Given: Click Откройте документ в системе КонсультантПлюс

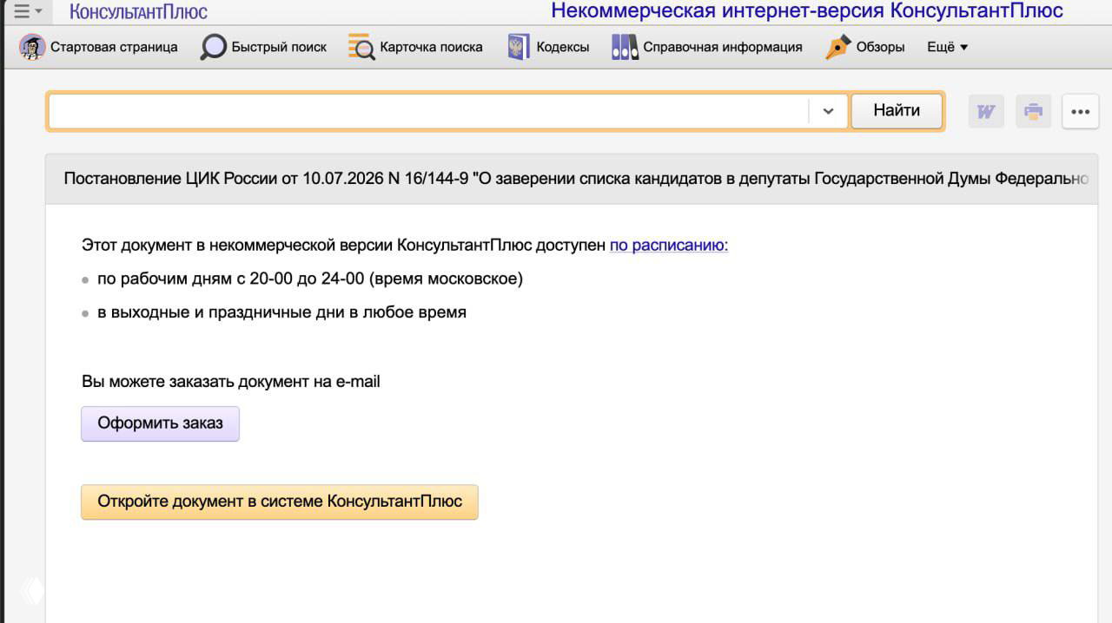Looking at the screenshot, I should pos(280,502).
